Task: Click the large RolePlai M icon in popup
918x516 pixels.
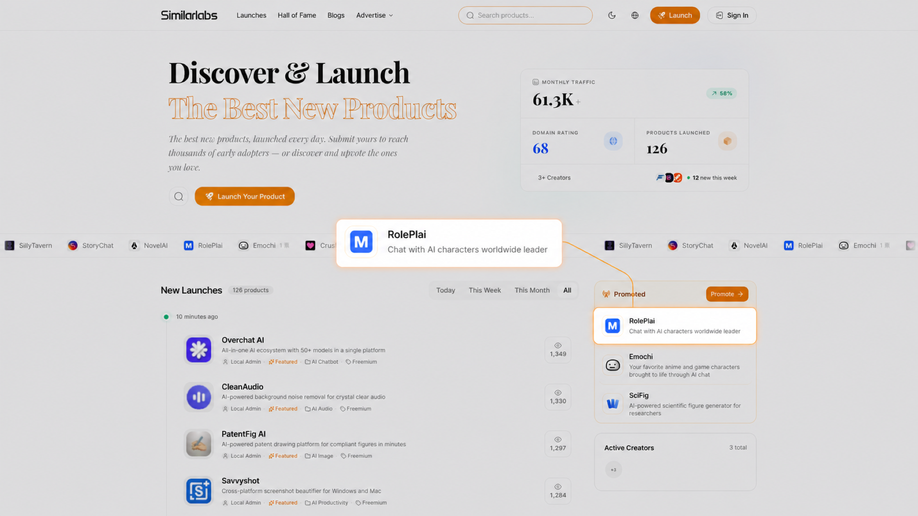Action: (x=361, y=242)
